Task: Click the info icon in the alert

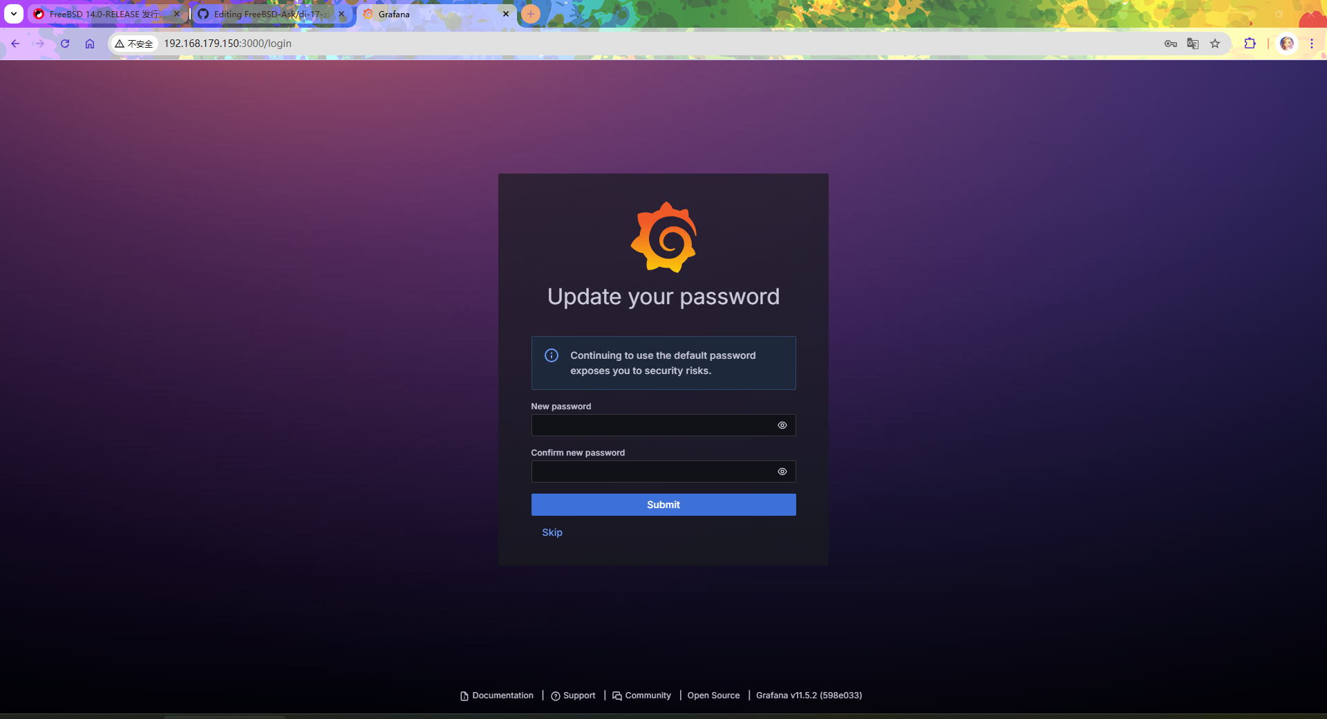Action: pos(552,355)
